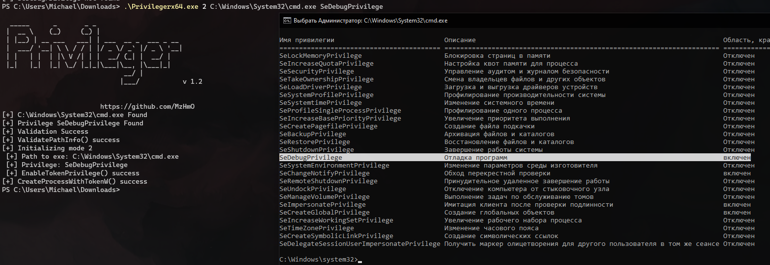Click the C:\Windows\system32> prompt in cmd
This screenshot has height=265, width=770.
tap(319, 260)
